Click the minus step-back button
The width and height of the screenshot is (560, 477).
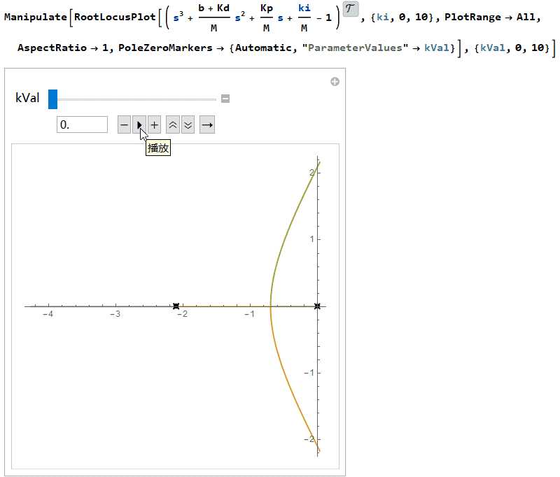coord(124,125)
